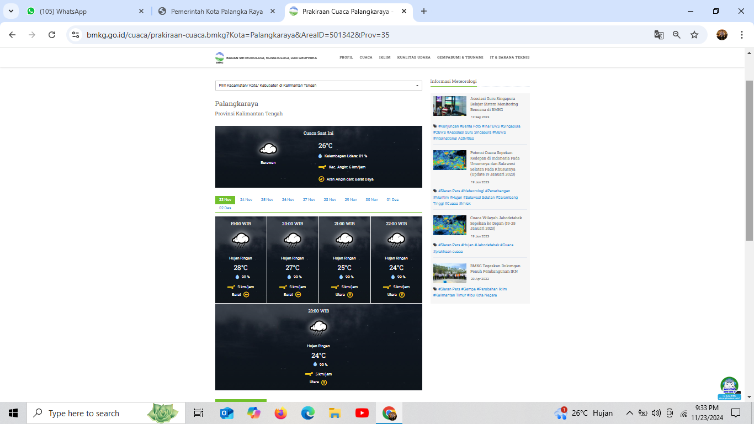The image size is (754, 424).
Task: Open File Explorer from the taskbar
Action: coord(334,413)
